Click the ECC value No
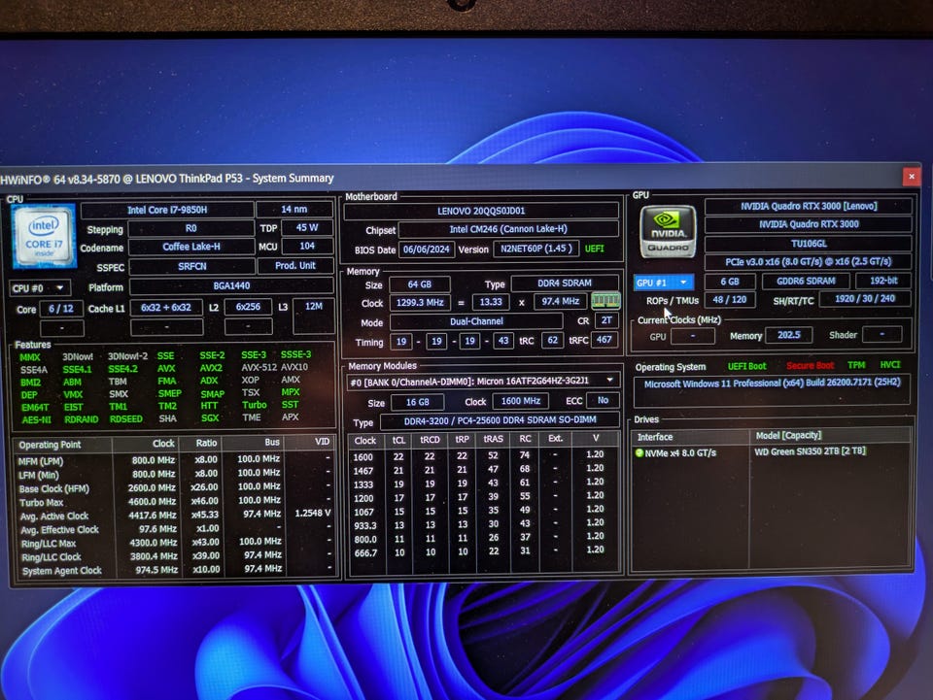This screenshot has height=700, width=933. click(x=603, y=401)
